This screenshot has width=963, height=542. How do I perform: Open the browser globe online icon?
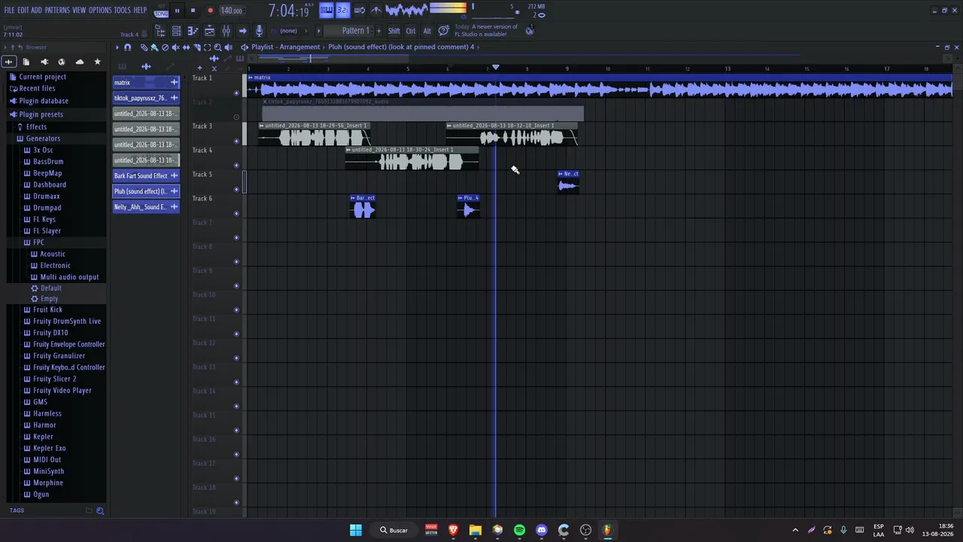pos(62,62)
